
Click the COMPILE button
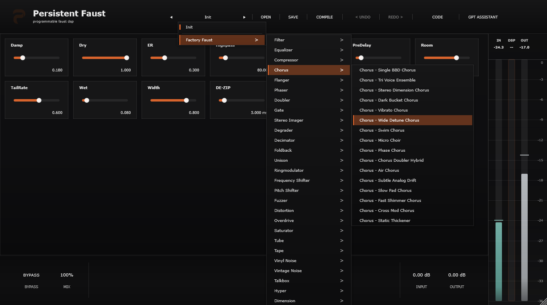(x=325, y=17)
